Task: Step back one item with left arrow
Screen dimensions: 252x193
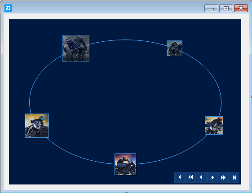Action: pyautogui.click(x=201, y=177)
